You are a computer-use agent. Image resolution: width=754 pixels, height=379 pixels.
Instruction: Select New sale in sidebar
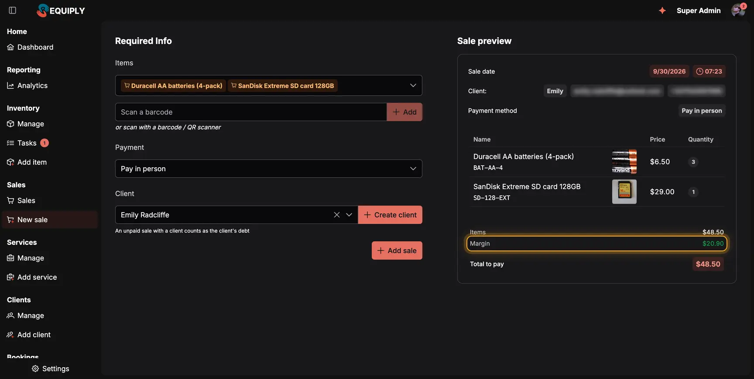pyautogui.click(x=50, y=220)
